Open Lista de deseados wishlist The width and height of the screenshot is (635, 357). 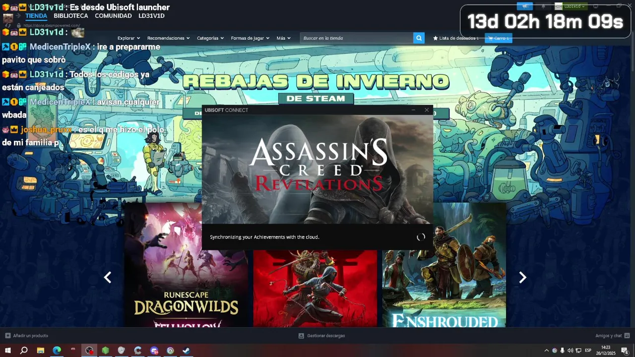coord(456,38)
